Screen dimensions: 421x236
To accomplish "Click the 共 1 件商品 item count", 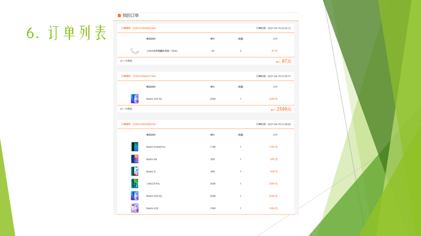I will 126,109.
